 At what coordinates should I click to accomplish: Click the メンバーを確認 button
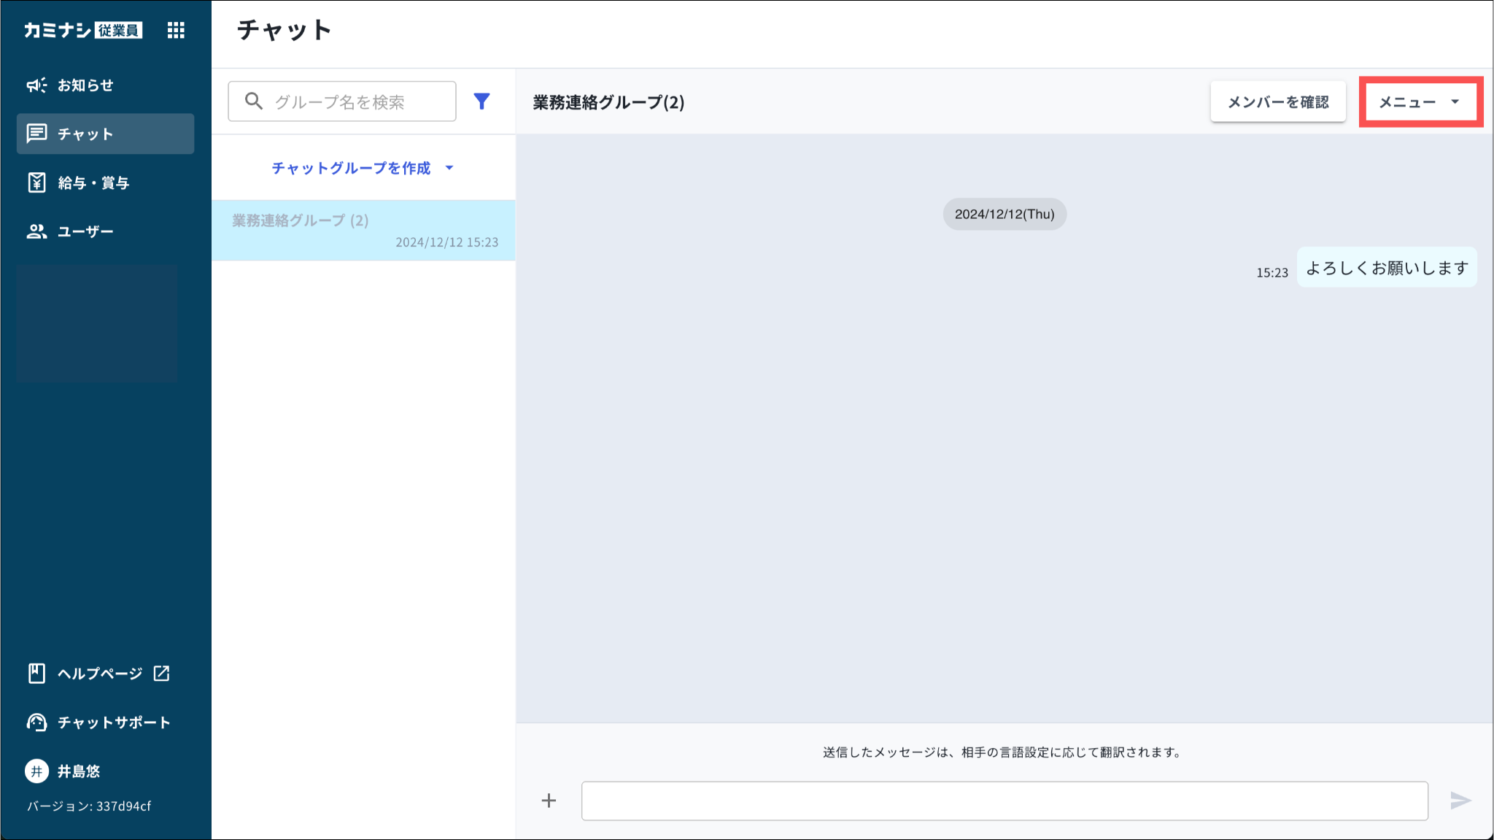point(1278,102)
